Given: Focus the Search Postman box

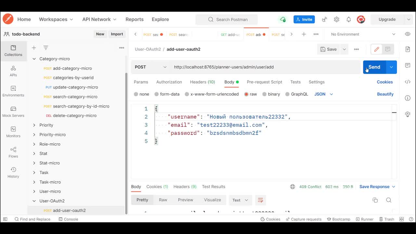Looking at the screenshot, I should [x=227, y=19].
